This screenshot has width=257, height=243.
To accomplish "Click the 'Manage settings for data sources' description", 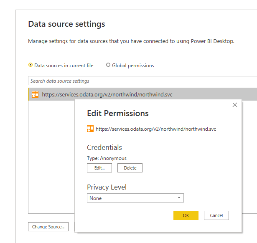I will tap(131, 41).
